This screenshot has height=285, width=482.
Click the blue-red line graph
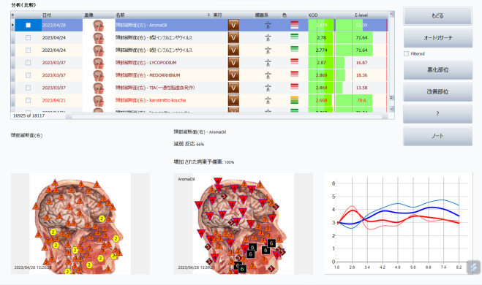pos(399,224)
